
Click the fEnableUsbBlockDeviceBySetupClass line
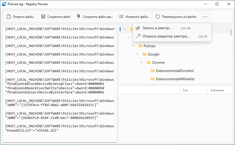click(x=55, y=84)
